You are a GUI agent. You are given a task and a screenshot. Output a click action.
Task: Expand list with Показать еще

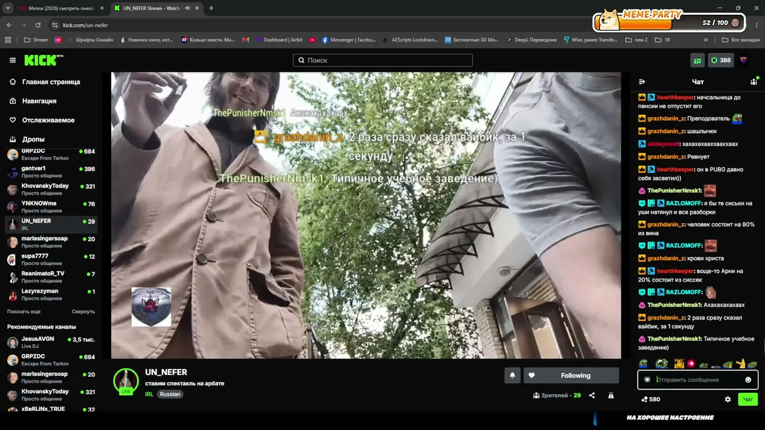pyautogui.click(x=24, y=312)
